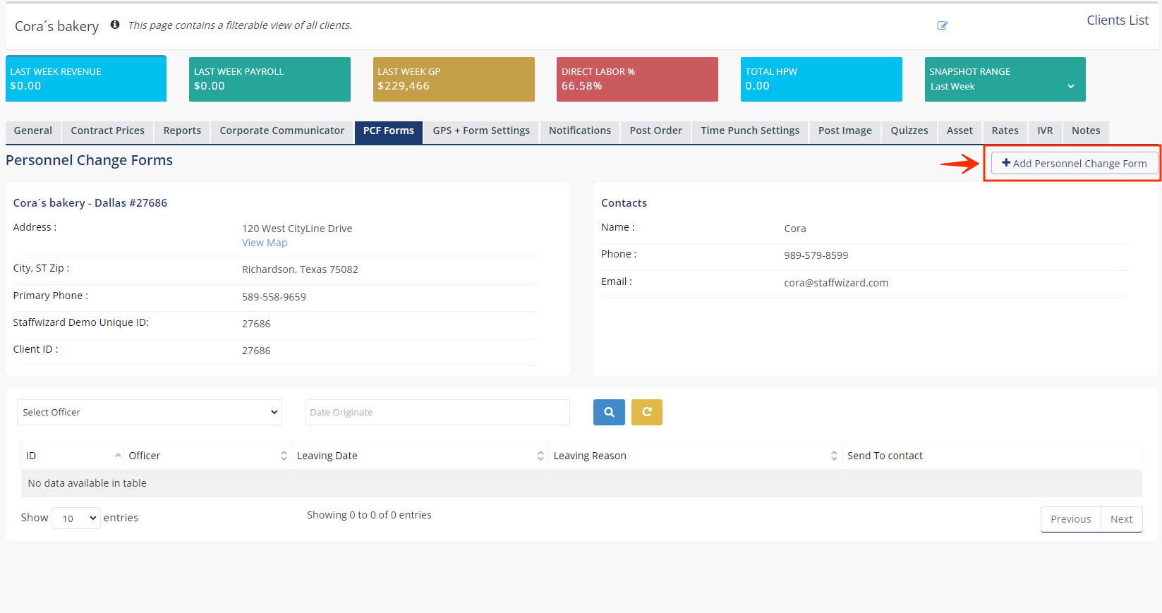Screen dimensions: 1162x613
Task: Open the GPS + Form Settings tab
Action: point(481,131)
